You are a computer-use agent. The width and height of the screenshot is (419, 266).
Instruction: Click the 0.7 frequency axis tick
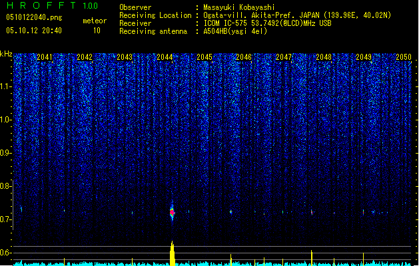click(x=6, y=219)
